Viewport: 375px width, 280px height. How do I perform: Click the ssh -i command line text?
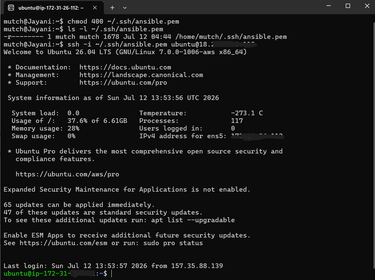click(162, 44)
